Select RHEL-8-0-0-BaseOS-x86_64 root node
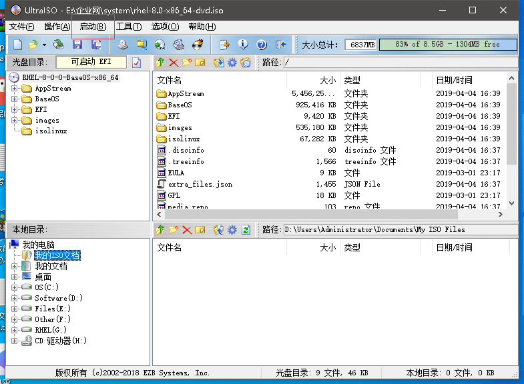524x384 pixels. coord(70,78)
